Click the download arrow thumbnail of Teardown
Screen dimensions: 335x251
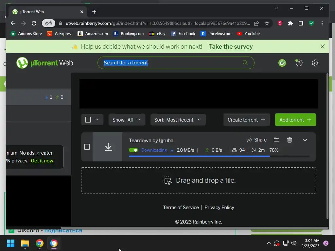(108, 147)
